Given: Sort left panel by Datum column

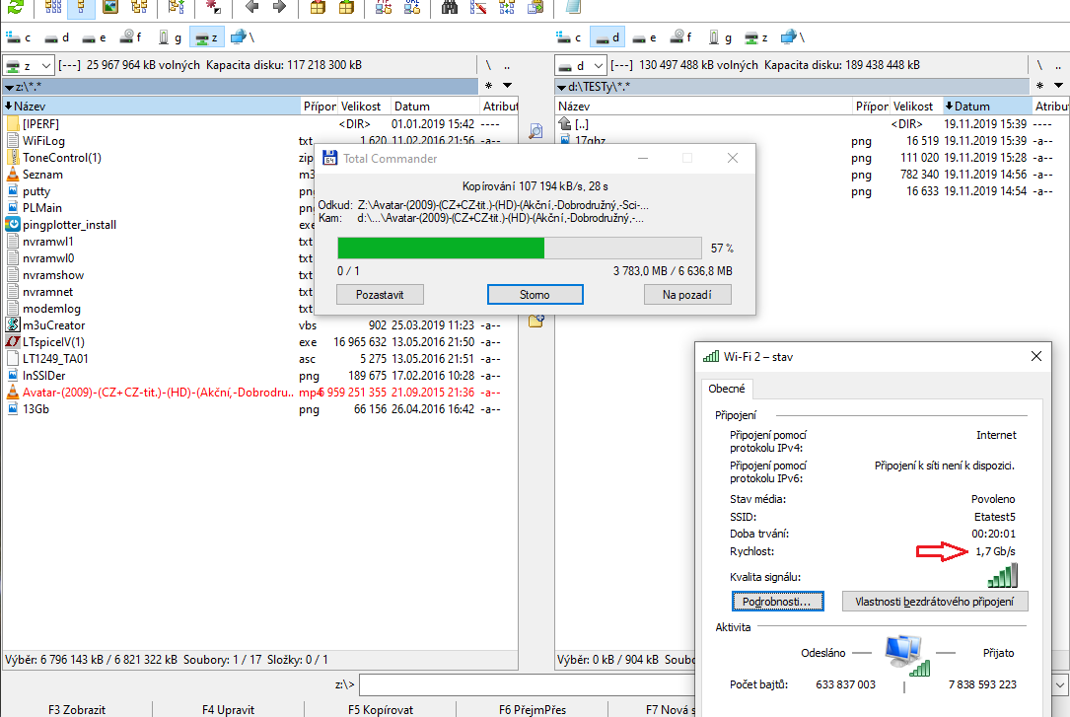Looking at the screenshot, I should point(435,107).
